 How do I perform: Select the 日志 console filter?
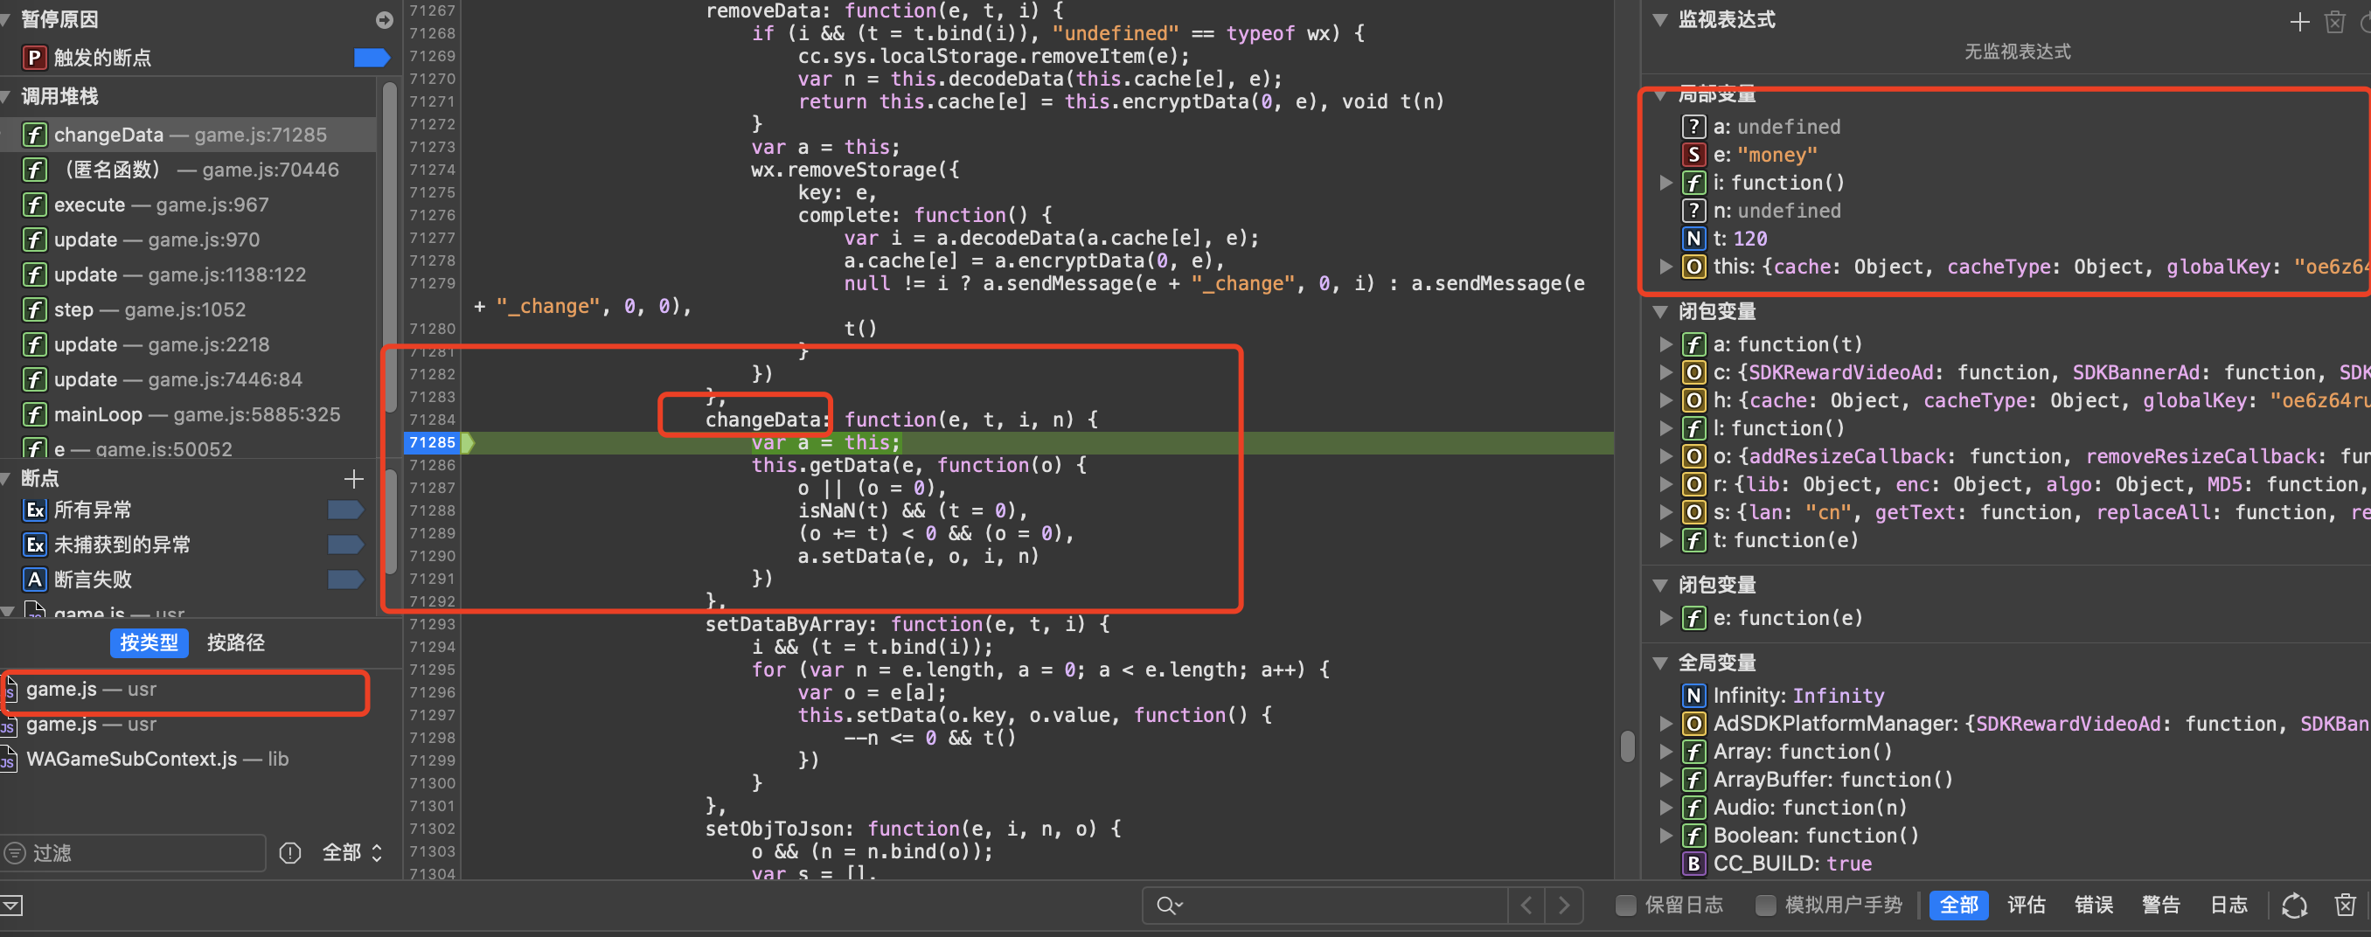(2228, 906)
